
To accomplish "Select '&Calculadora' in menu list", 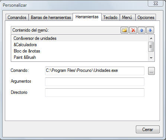I will coord(80,45).
